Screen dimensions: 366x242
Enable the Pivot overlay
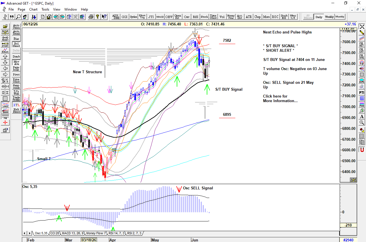[16, 75]
